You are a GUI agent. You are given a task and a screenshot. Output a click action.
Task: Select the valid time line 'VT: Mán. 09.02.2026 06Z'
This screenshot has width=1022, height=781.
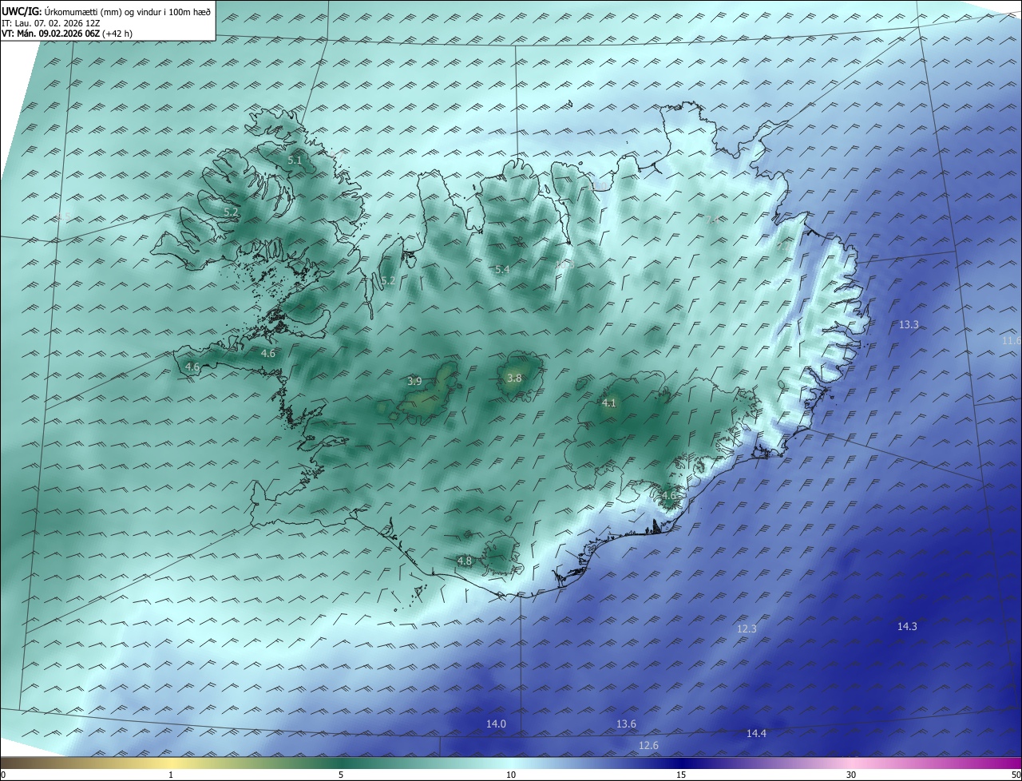51,34
